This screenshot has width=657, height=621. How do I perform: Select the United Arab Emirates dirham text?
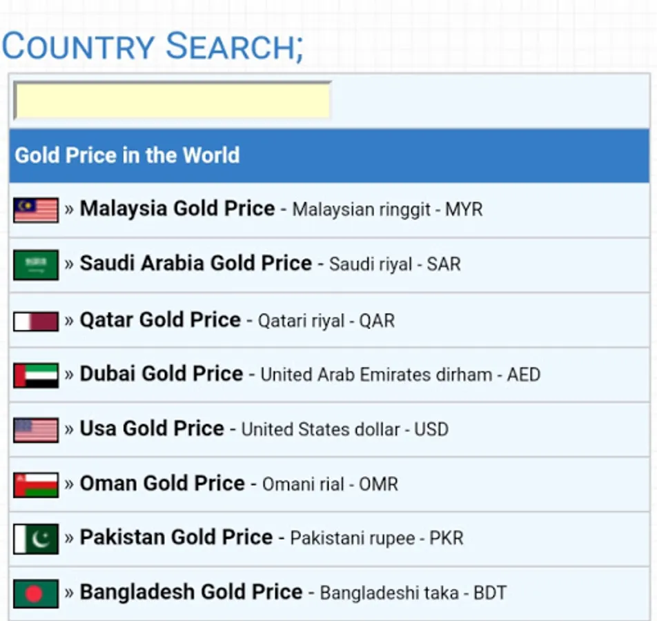click(x=376, y=375)
